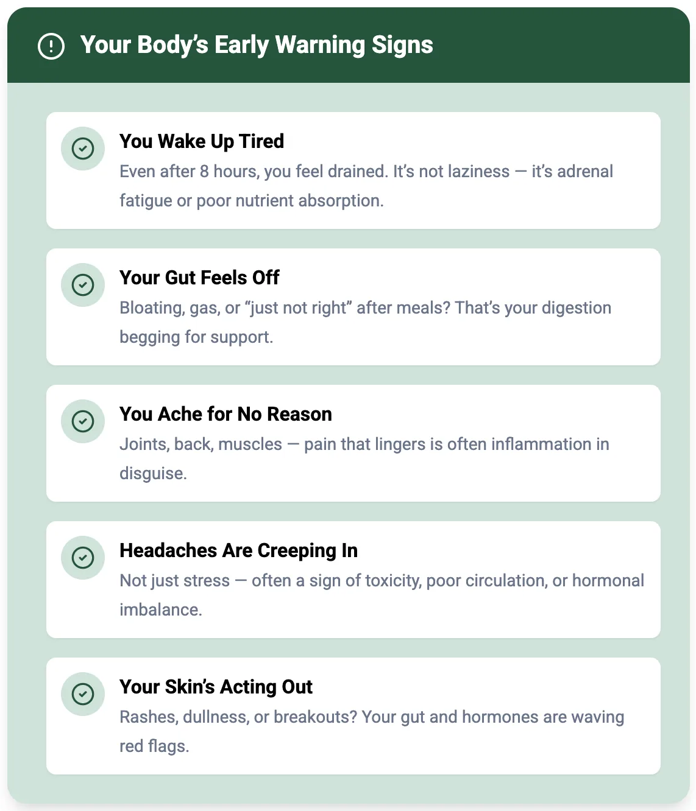Click the check icon beside Your Skin's Acting Out
Screen dimensions: 696x811
[x=83, y=694]
